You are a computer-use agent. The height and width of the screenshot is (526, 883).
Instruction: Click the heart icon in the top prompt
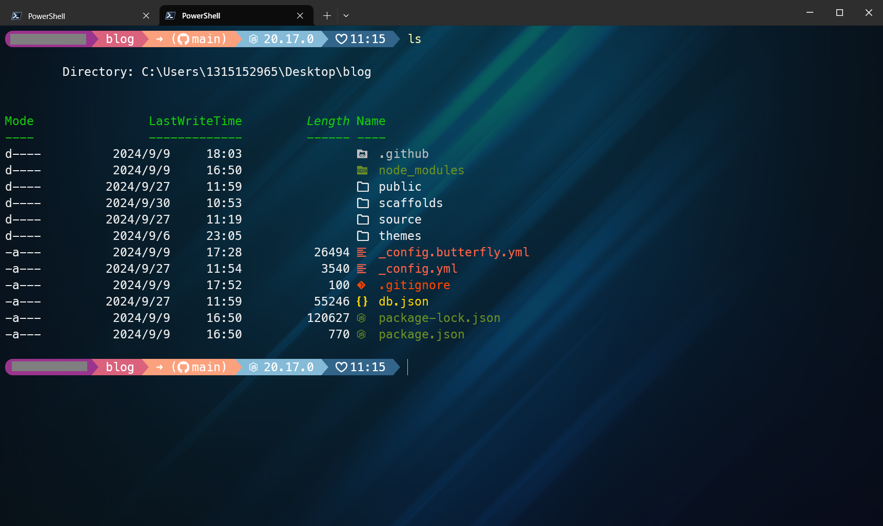pos(341,39)
